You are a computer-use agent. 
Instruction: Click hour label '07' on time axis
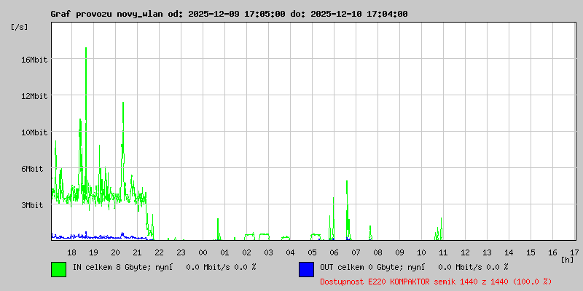tap(356, 252)
